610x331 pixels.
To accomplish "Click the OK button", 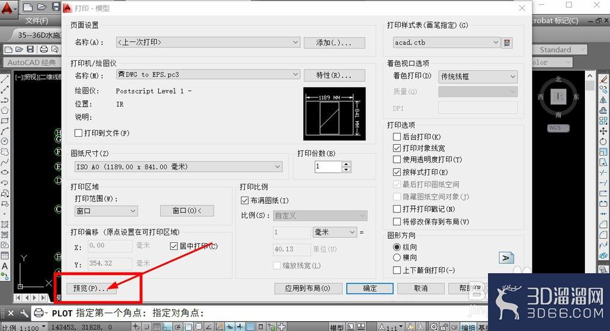I will (370, 288).
